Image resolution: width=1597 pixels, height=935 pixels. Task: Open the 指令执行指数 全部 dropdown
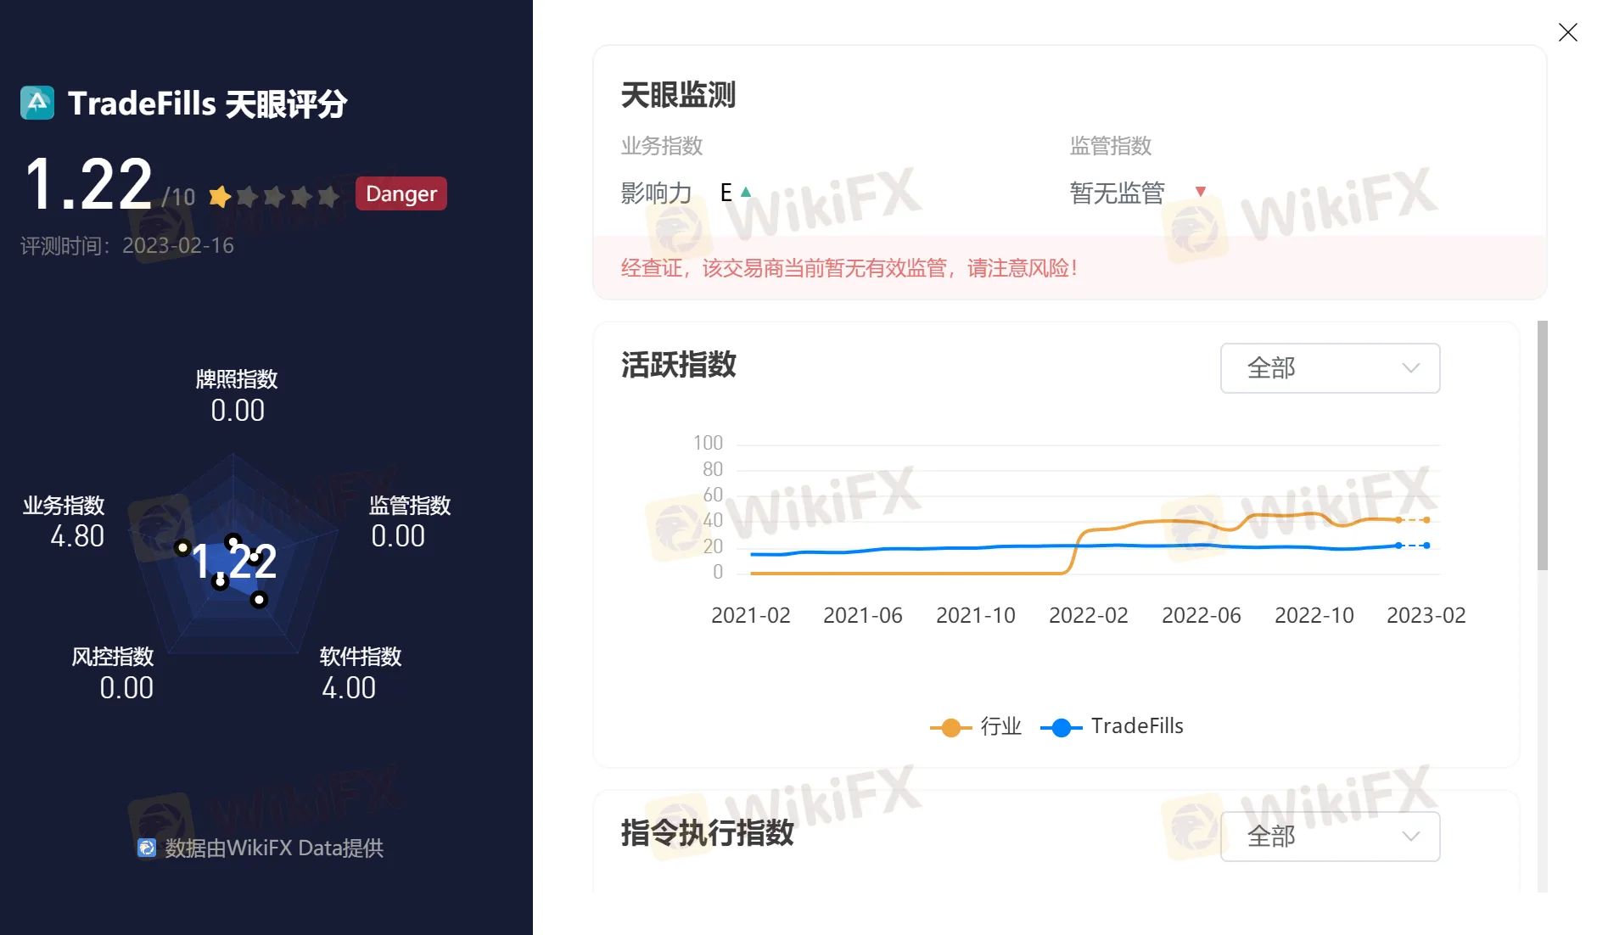pos(1330,837)
